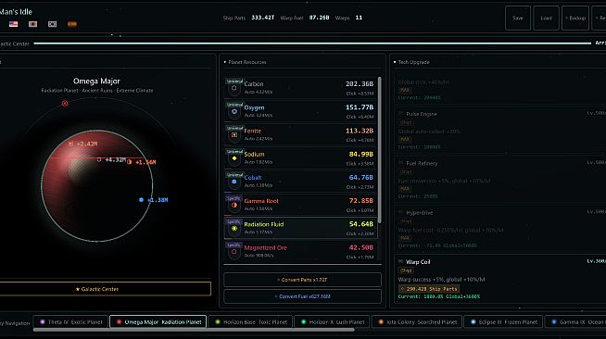
Task: Save the game with the Save button
Action: coord(518,18)
